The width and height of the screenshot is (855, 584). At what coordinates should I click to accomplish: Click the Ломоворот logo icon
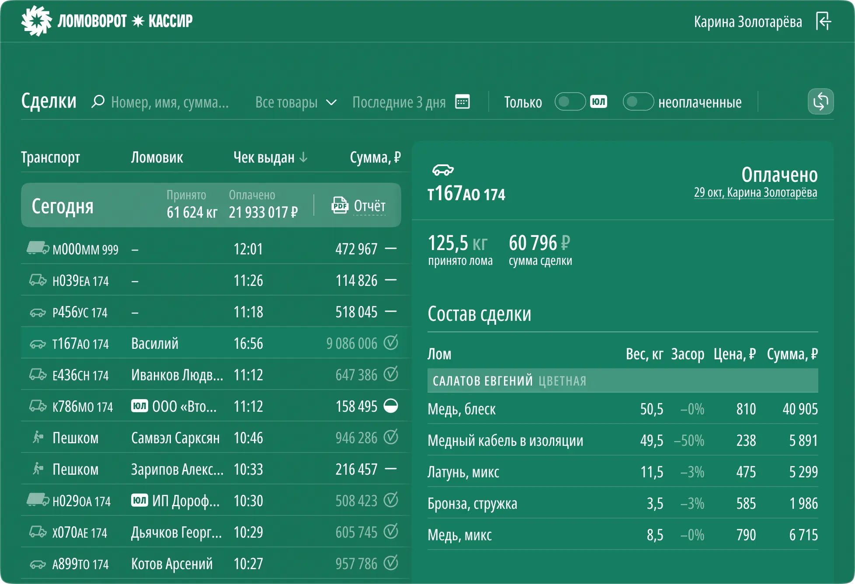pyautogui.click(x=37, y=21)
